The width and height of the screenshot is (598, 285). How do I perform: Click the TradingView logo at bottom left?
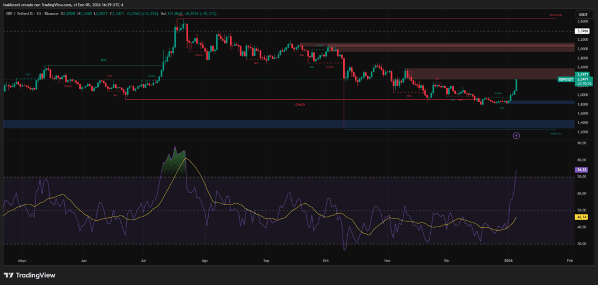coord(29,275)
